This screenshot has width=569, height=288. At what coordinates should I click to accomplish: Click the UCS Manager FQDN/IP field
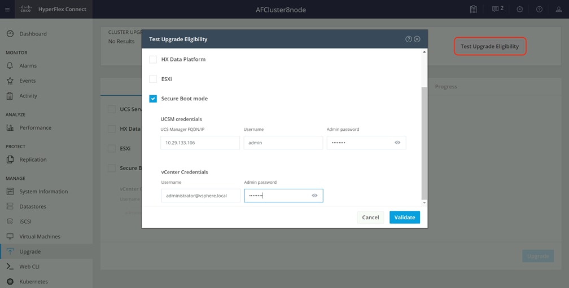[200, 143]
